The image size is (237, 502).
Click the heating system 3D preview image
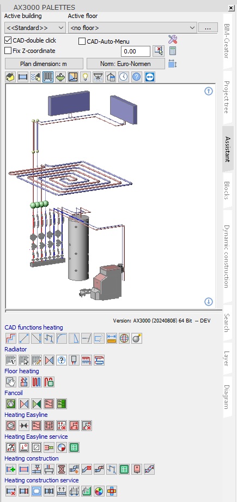click(111, 196)
